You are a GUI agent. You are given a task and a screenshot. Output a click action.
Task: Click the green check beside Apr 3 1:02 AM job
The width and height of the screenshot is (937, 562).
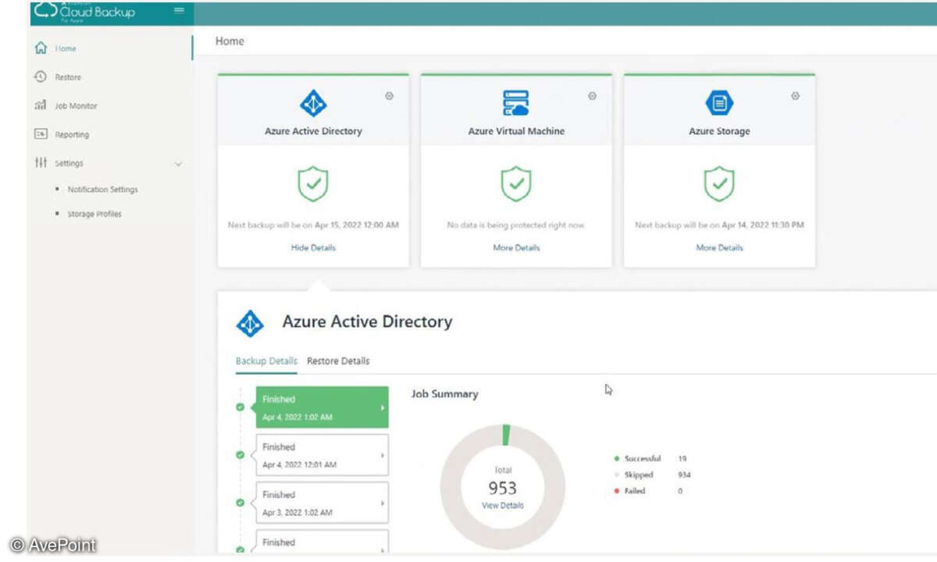coord(240,502)
